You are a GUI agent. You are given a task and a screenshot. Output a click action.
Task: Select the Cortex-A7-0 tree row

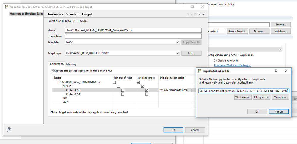(73, 90)
